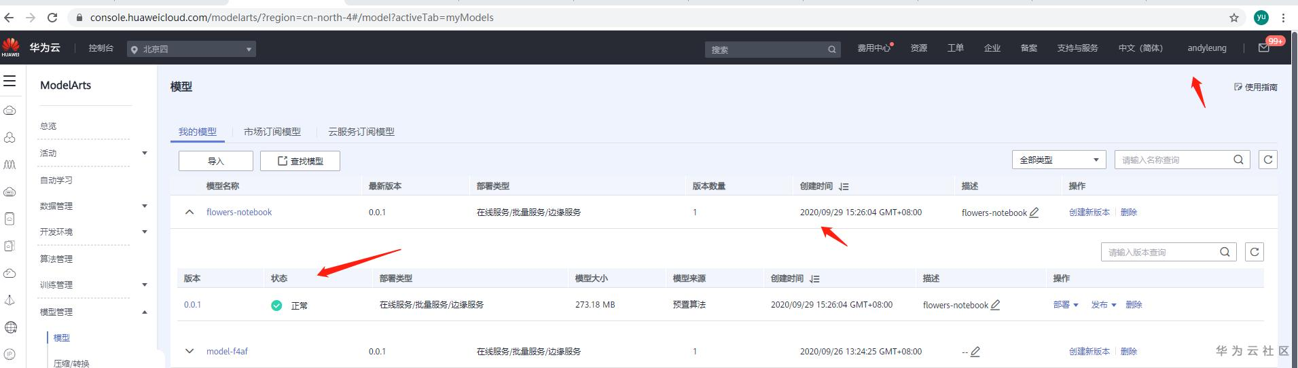Click 删除 for the flowers-notebook model

pyautogui.click(x=1129, y=213)
